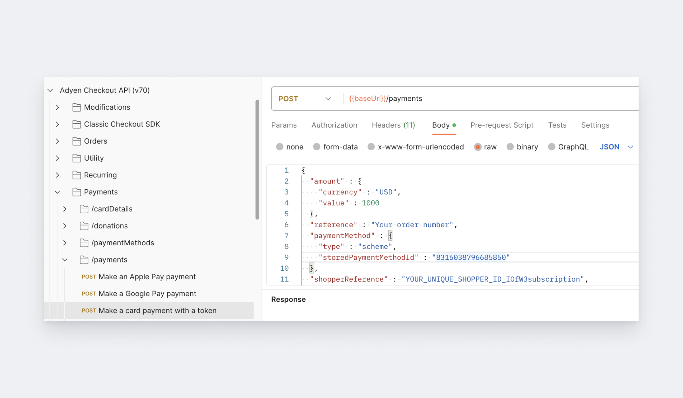The height and width of the screenshot is (398, 683).
Task: Click the sidebar vertical scrollbar
Action: click(257, 159)
